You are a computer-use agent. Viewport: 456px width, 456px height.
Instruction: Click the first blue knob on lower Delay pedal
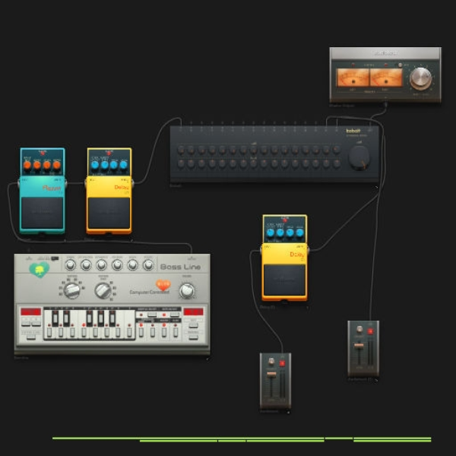pyautogui.click(x=271, y=233)
